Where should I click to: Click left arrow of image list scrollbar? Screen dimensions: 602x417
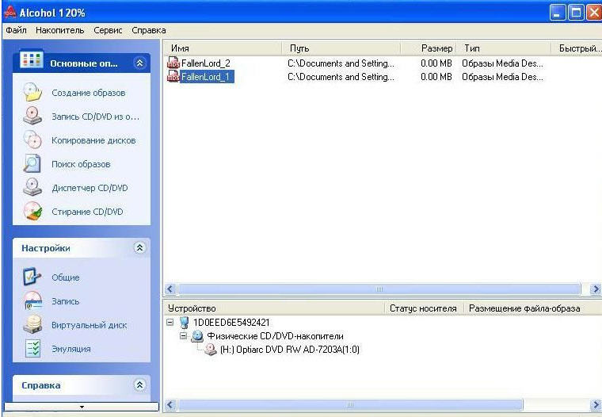(x=170, y=289)
